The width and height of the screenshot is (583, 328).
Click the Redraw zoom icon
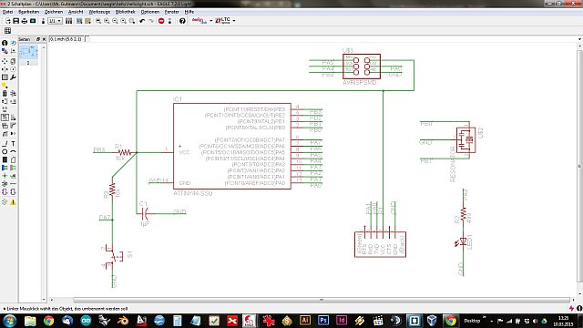click(124, 21)
